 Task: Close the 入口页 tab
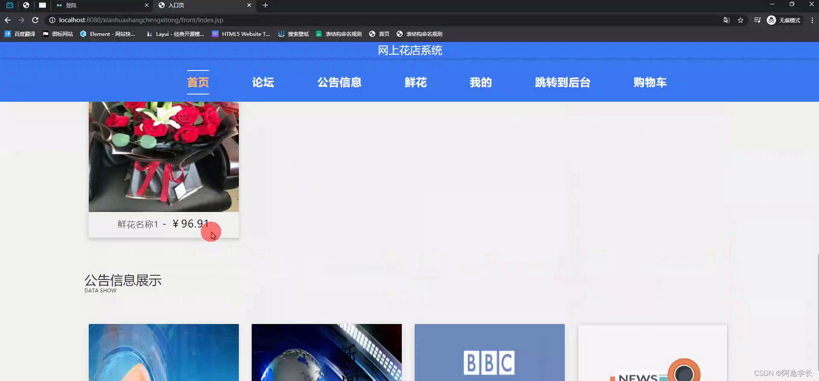pos(249,5)
